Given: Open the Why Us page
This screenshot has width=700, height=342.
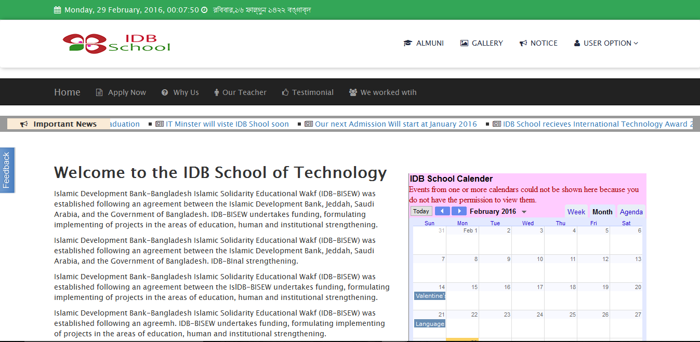Looking at the screenshot, I should pos(180,92).
